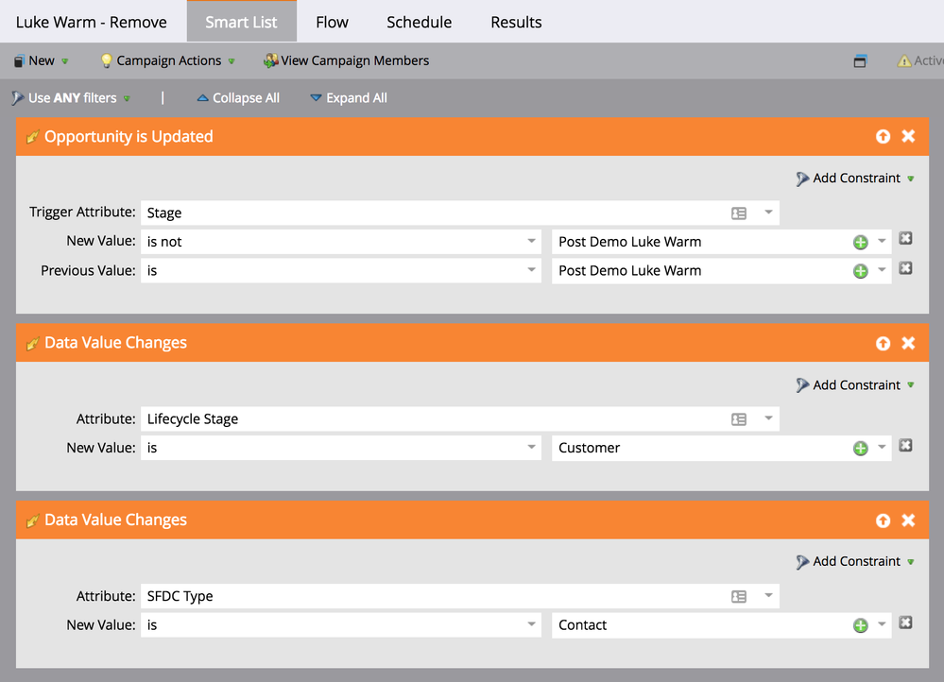944x682 pixels.
Task: Add value with plus next to Contact
Action: (860, 625)
